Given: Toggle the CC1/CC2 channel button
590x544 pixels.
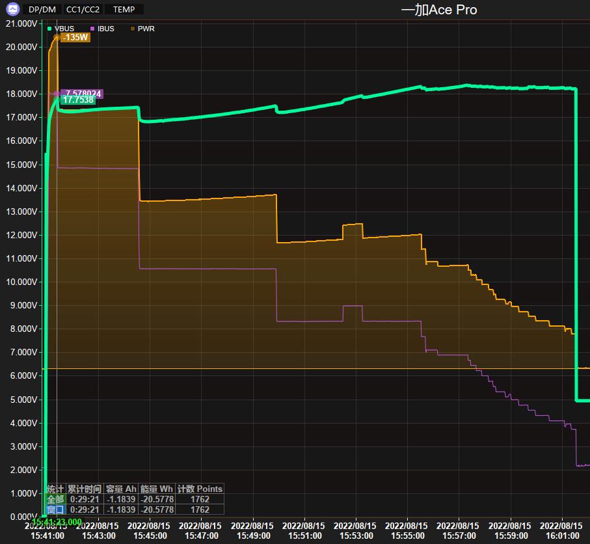Looking at the screenshot, I should [x=83, y=10].
